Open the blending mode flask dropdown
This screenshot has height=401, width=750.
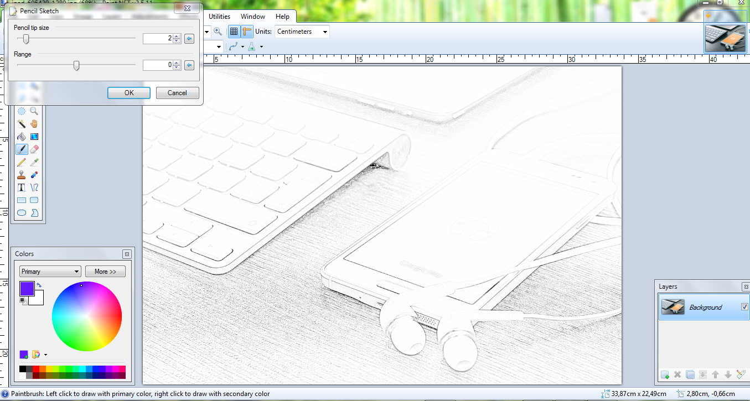pos(261,47)
